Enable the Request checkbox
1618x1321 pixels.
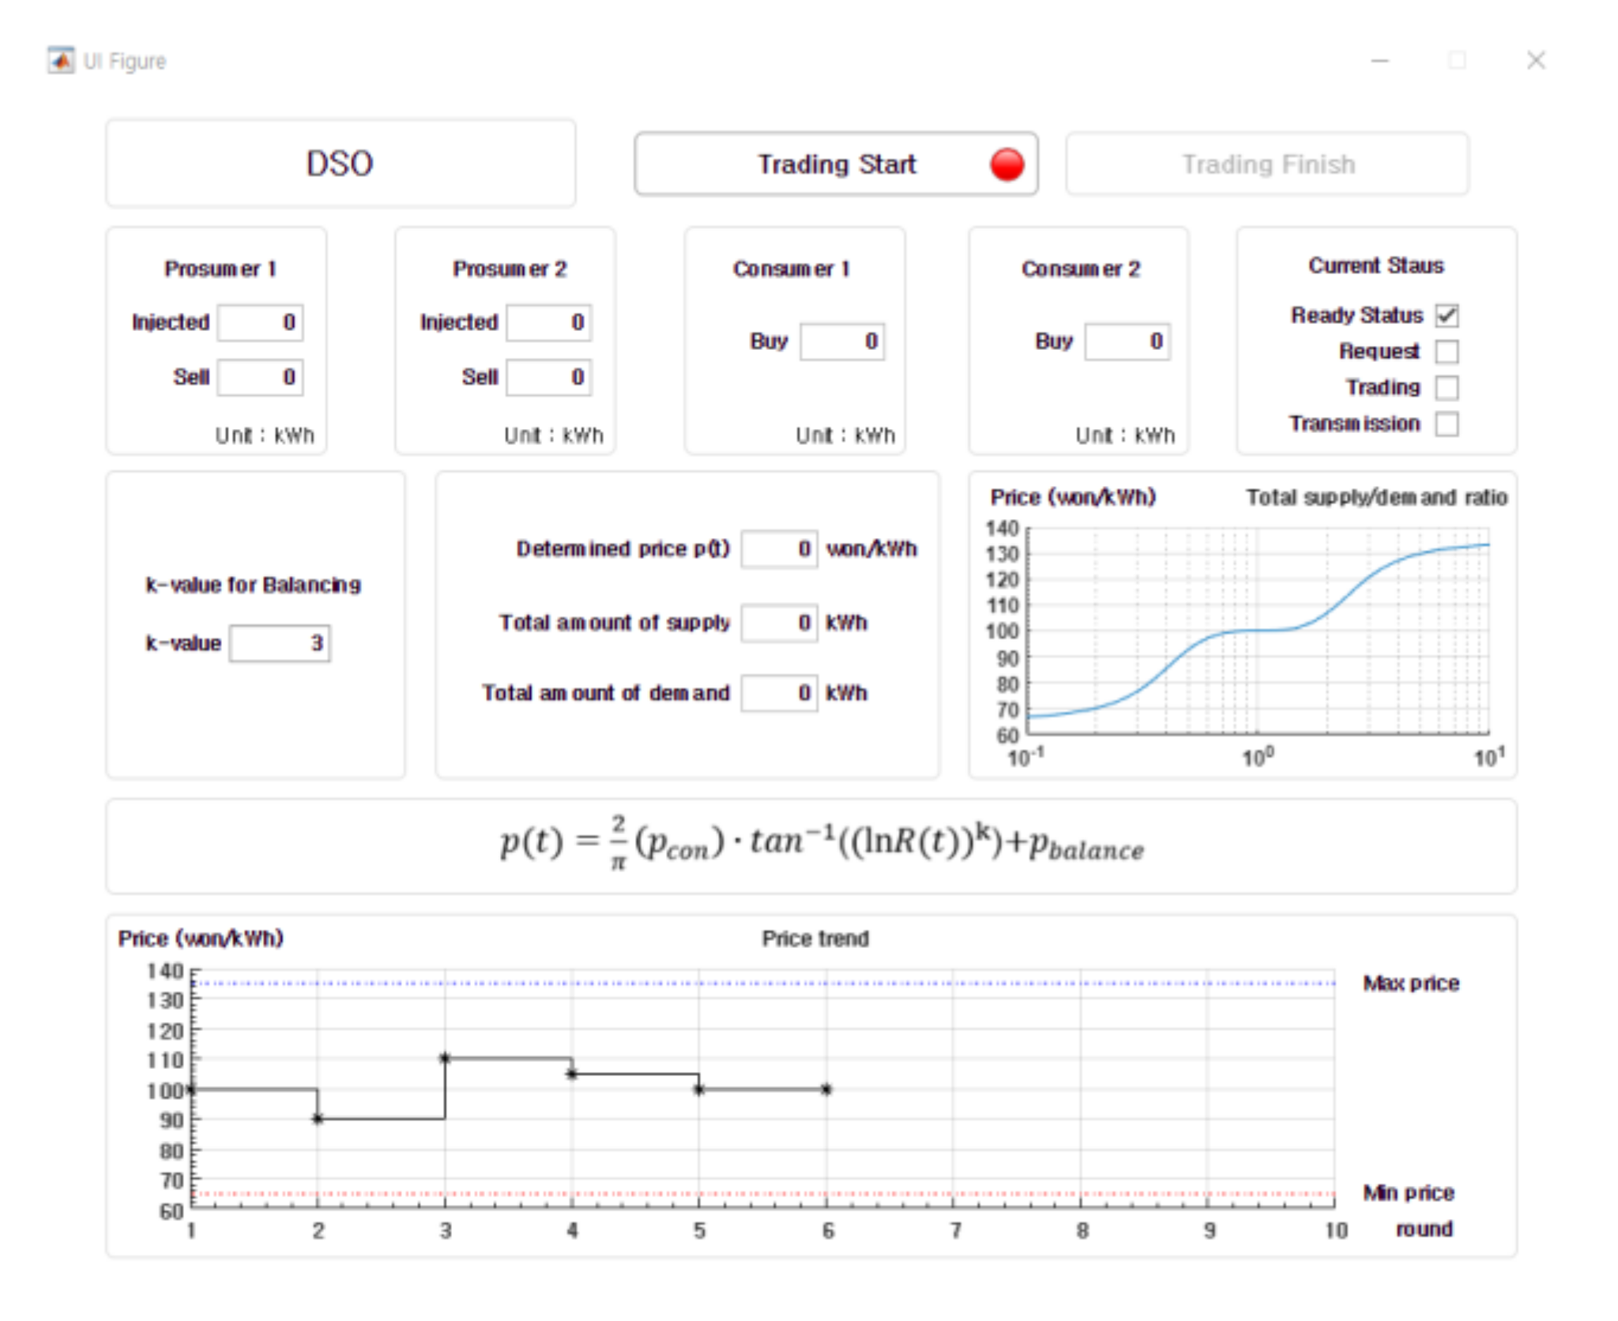1447,351
